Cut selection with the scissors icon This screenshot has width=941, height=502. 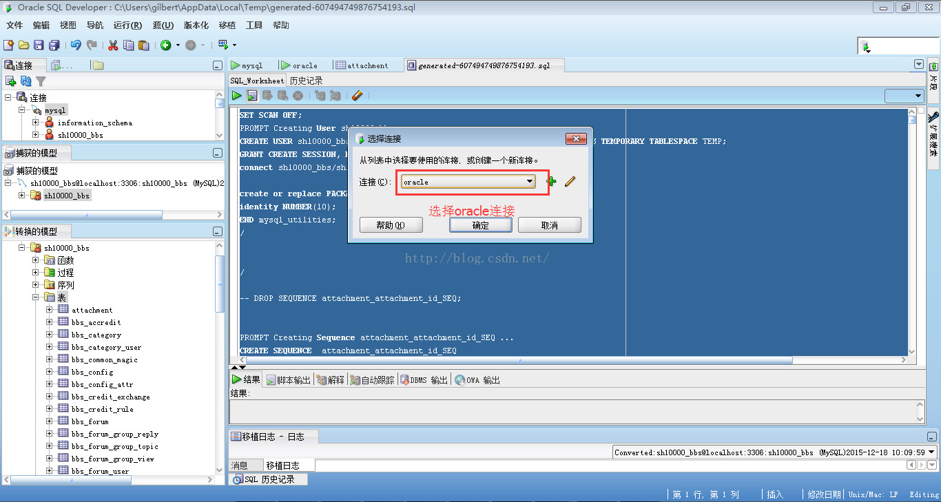point(113,45)
